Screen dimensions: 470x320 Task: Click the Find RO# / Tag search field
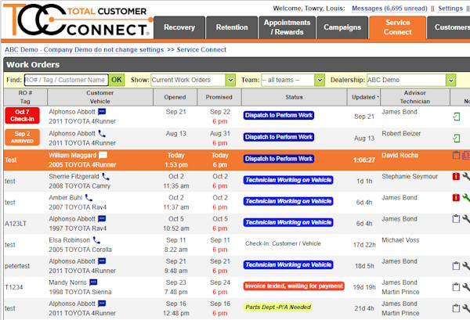coord(66,80)
